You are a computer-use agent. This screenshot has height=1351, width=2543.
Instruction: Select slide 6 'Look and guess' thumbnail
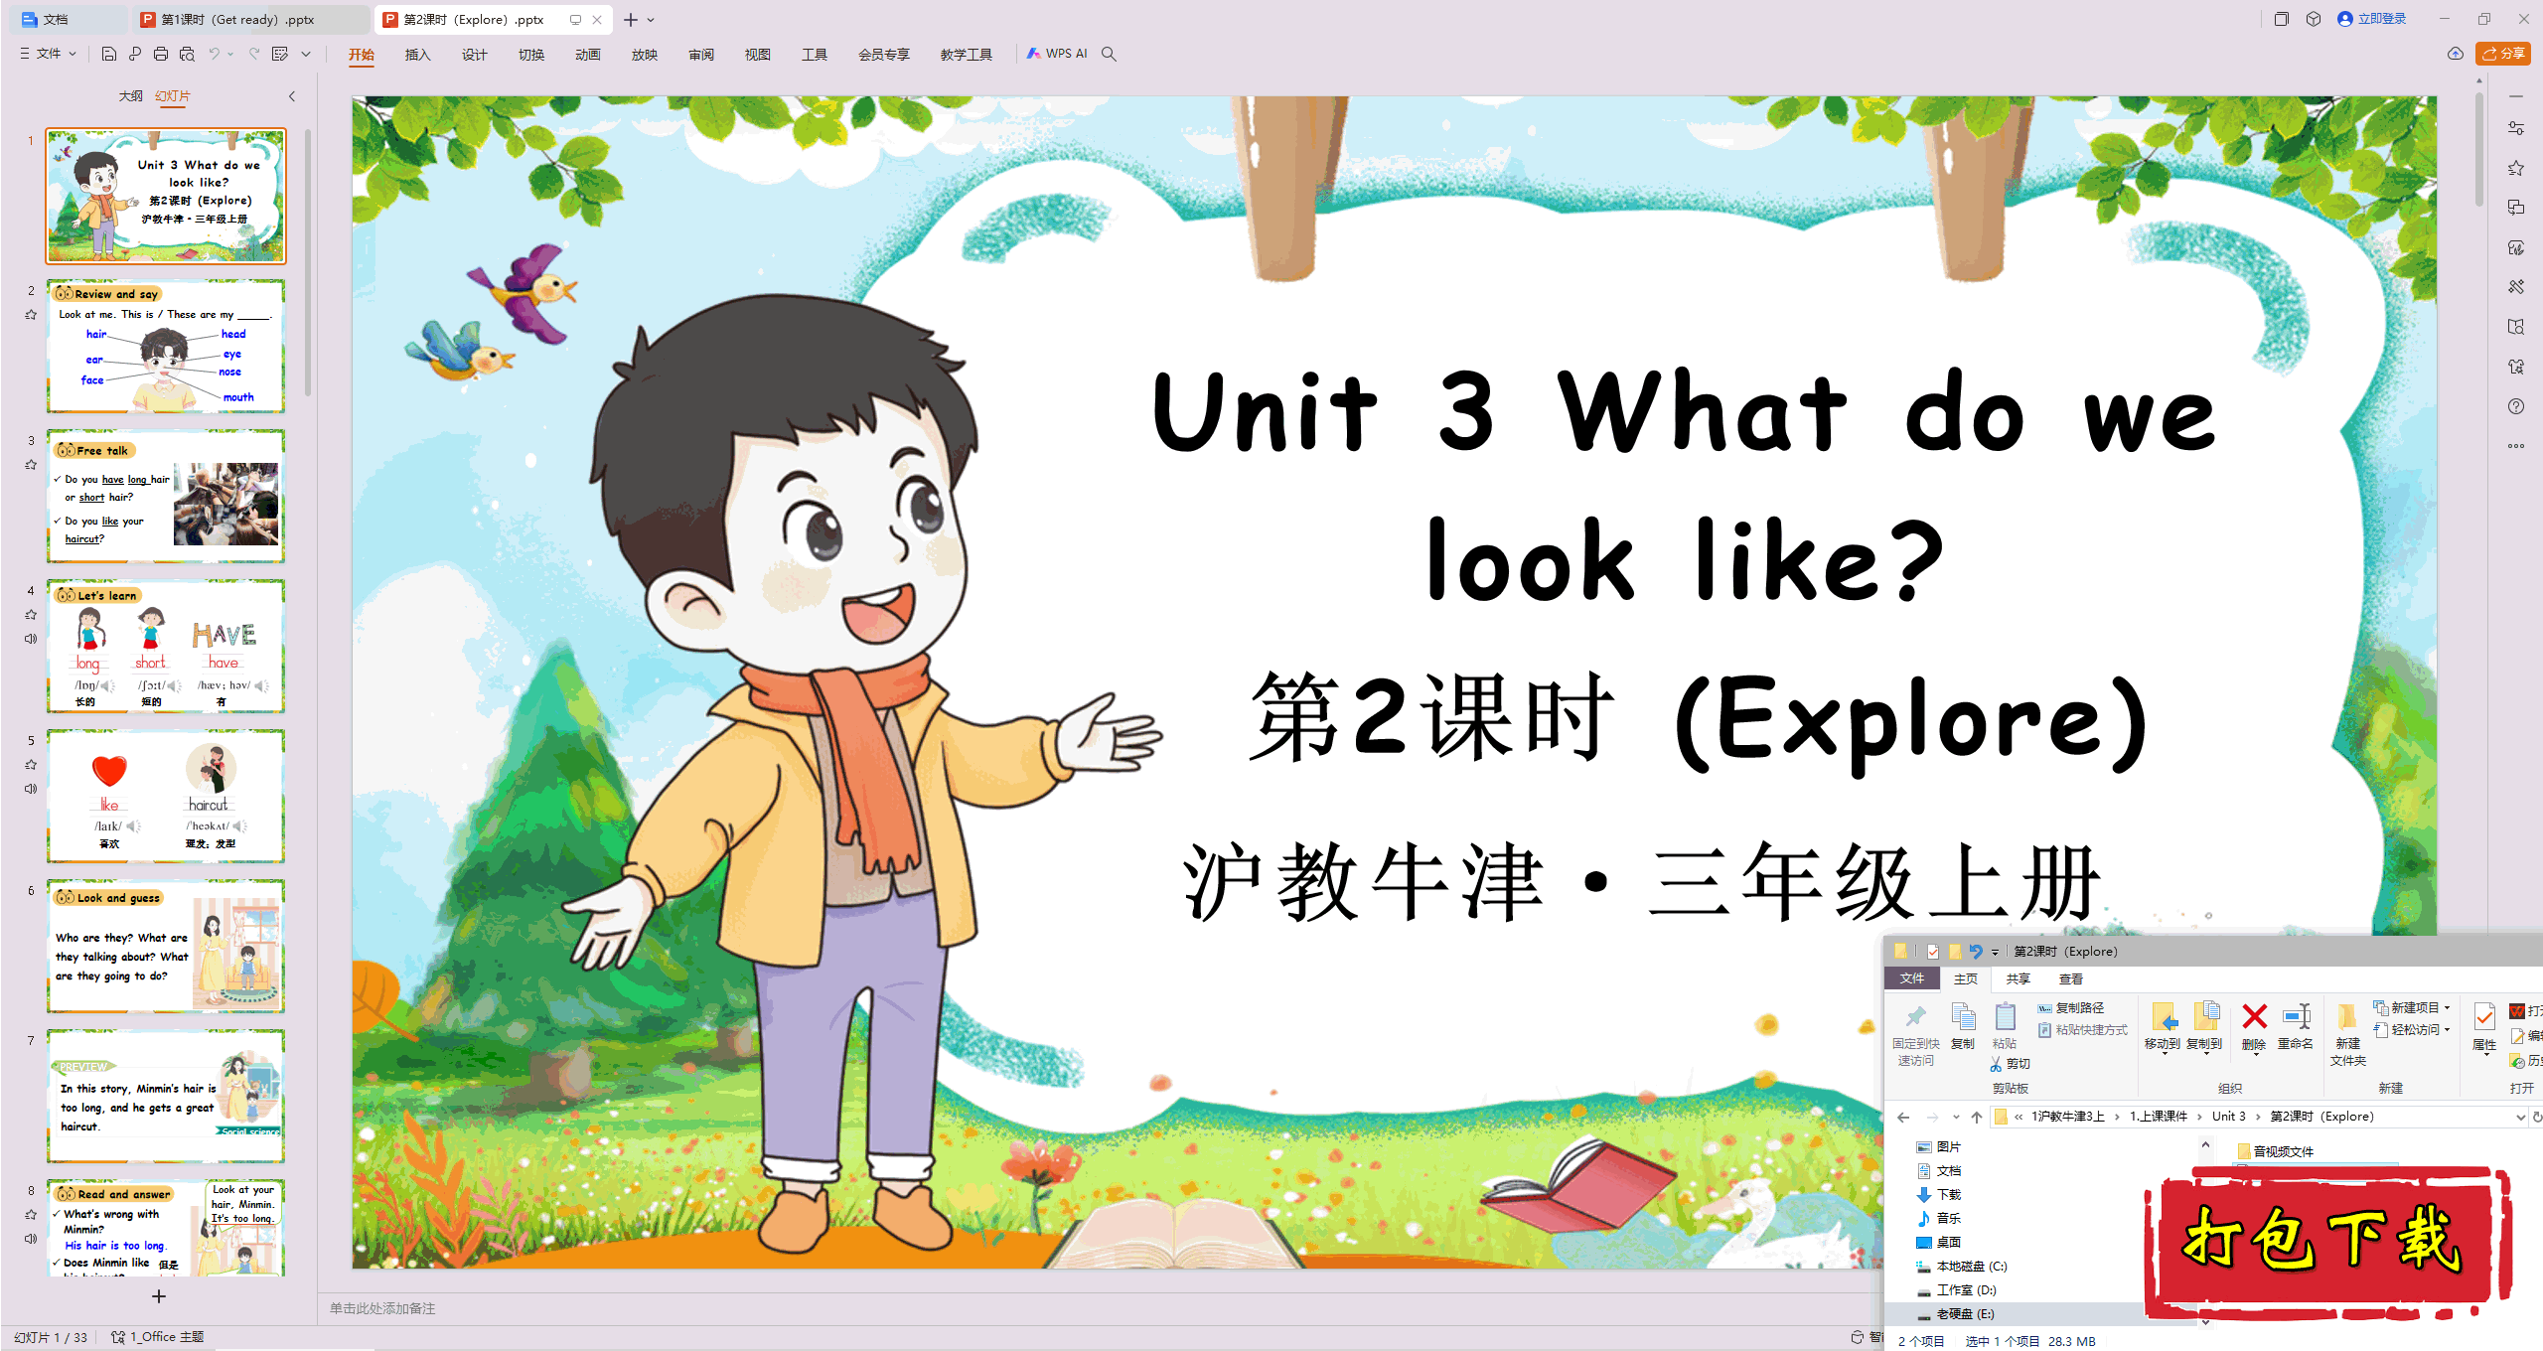point(166,947)
